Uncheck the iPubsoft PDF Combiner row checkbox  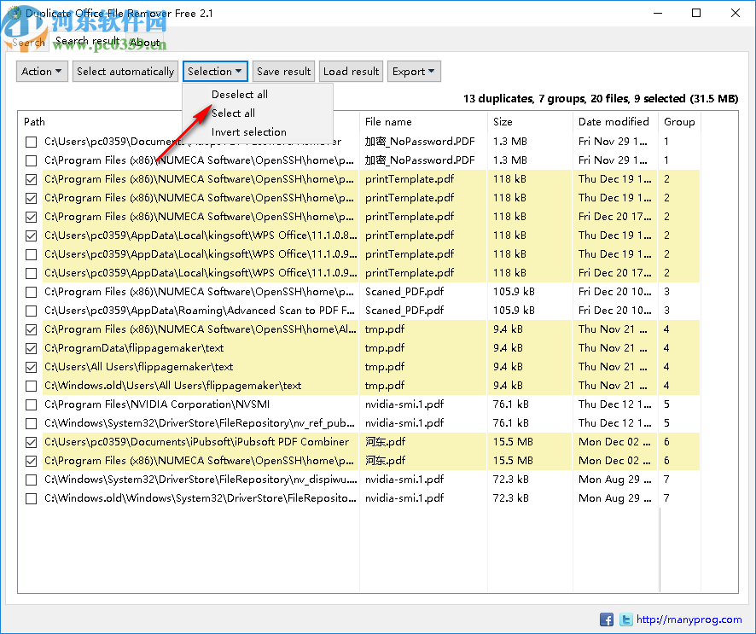pos(32,442)
